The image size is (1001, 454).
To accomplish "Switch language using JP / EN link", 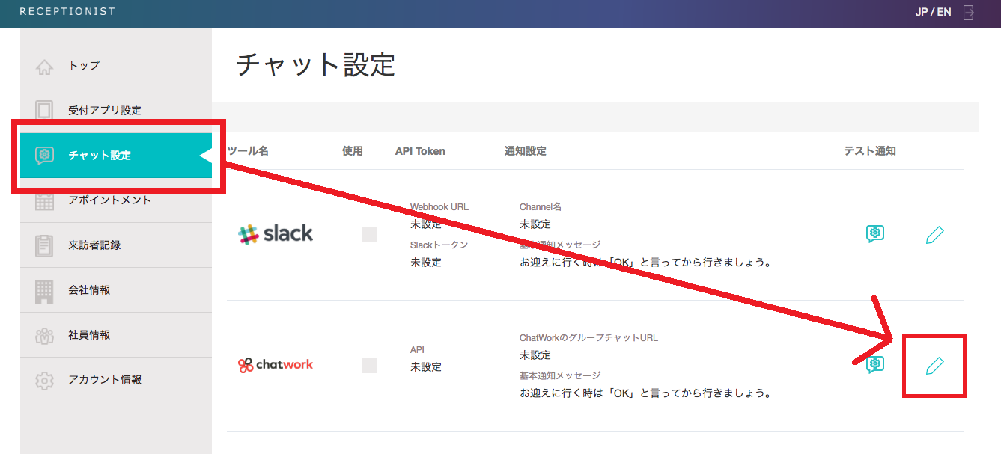I will coord(933,13).
